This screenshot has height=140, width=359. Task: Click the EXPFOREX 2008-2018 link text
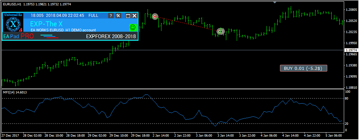click(x=111, y=36)
